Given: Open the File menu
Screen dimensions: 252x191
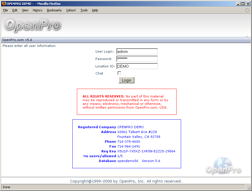Looking at the screenshot, I should click(x=5, y=10).
